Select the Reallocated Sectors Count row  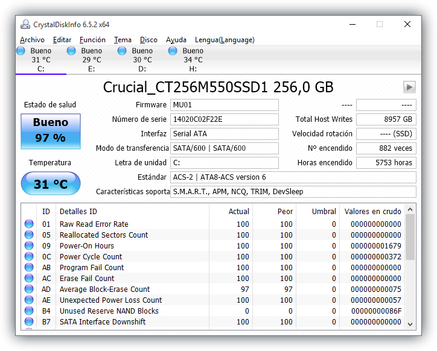(x=213, y=235)
